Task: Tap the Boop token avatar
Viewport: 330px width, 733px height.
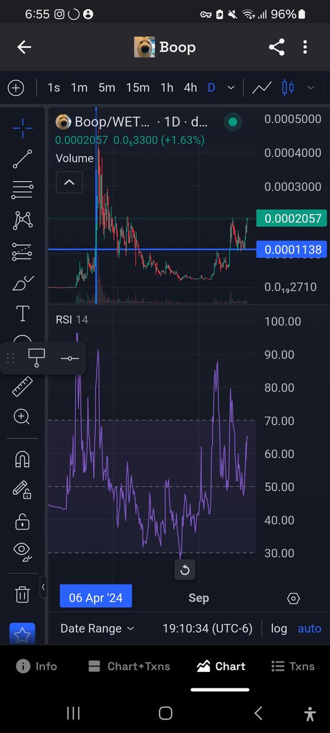Action: pos(144,47)
